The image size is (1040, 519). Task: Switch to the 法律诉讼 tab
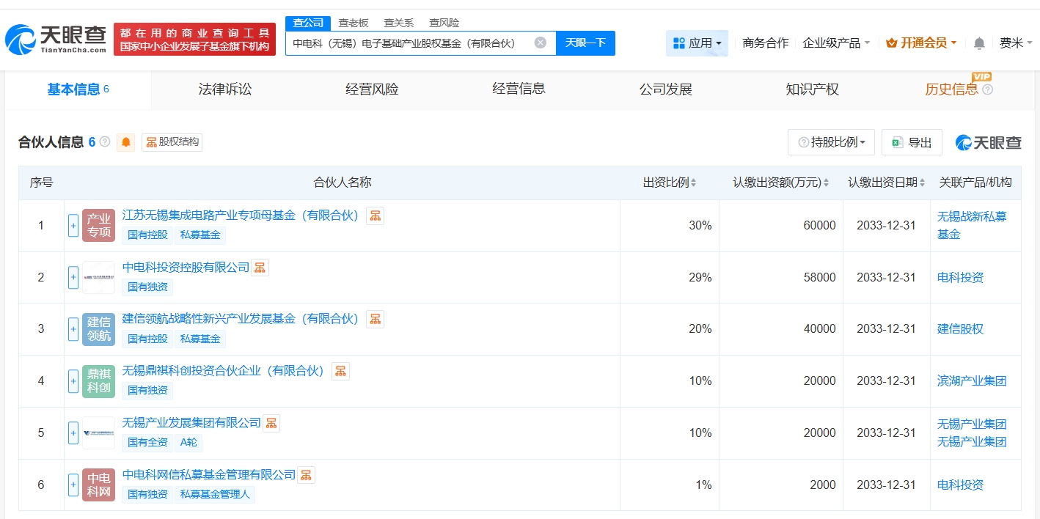click(x=225, y=89)
